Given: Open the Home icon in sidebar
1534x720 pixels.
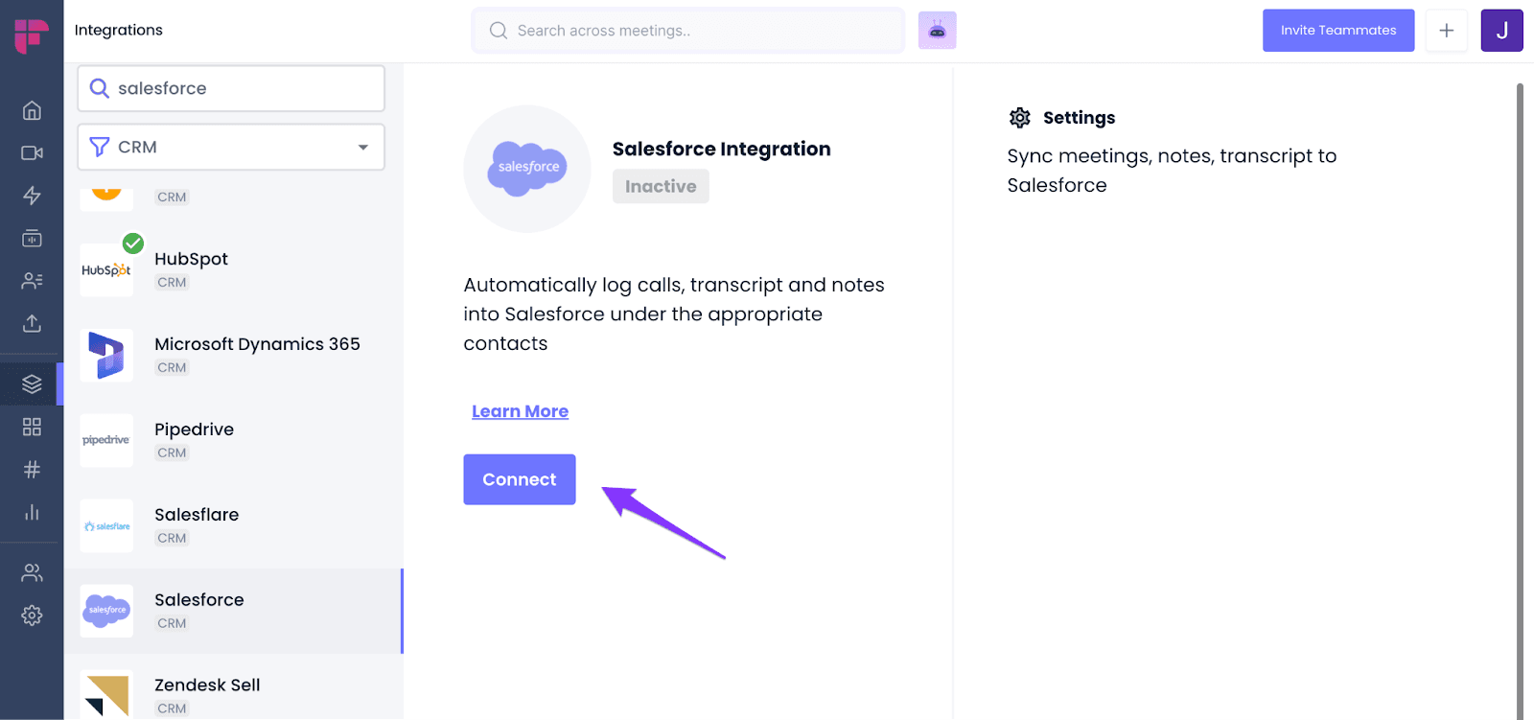Looking at the screenshot, I should 32,110.
